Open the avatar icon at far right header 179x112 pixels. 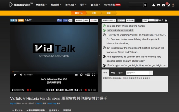click(173, 5)
